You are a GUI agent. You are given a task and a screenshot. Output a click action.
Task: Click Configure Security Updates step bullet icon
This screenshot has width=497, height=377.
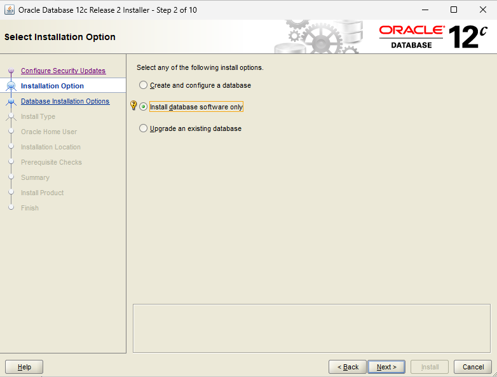11,70
